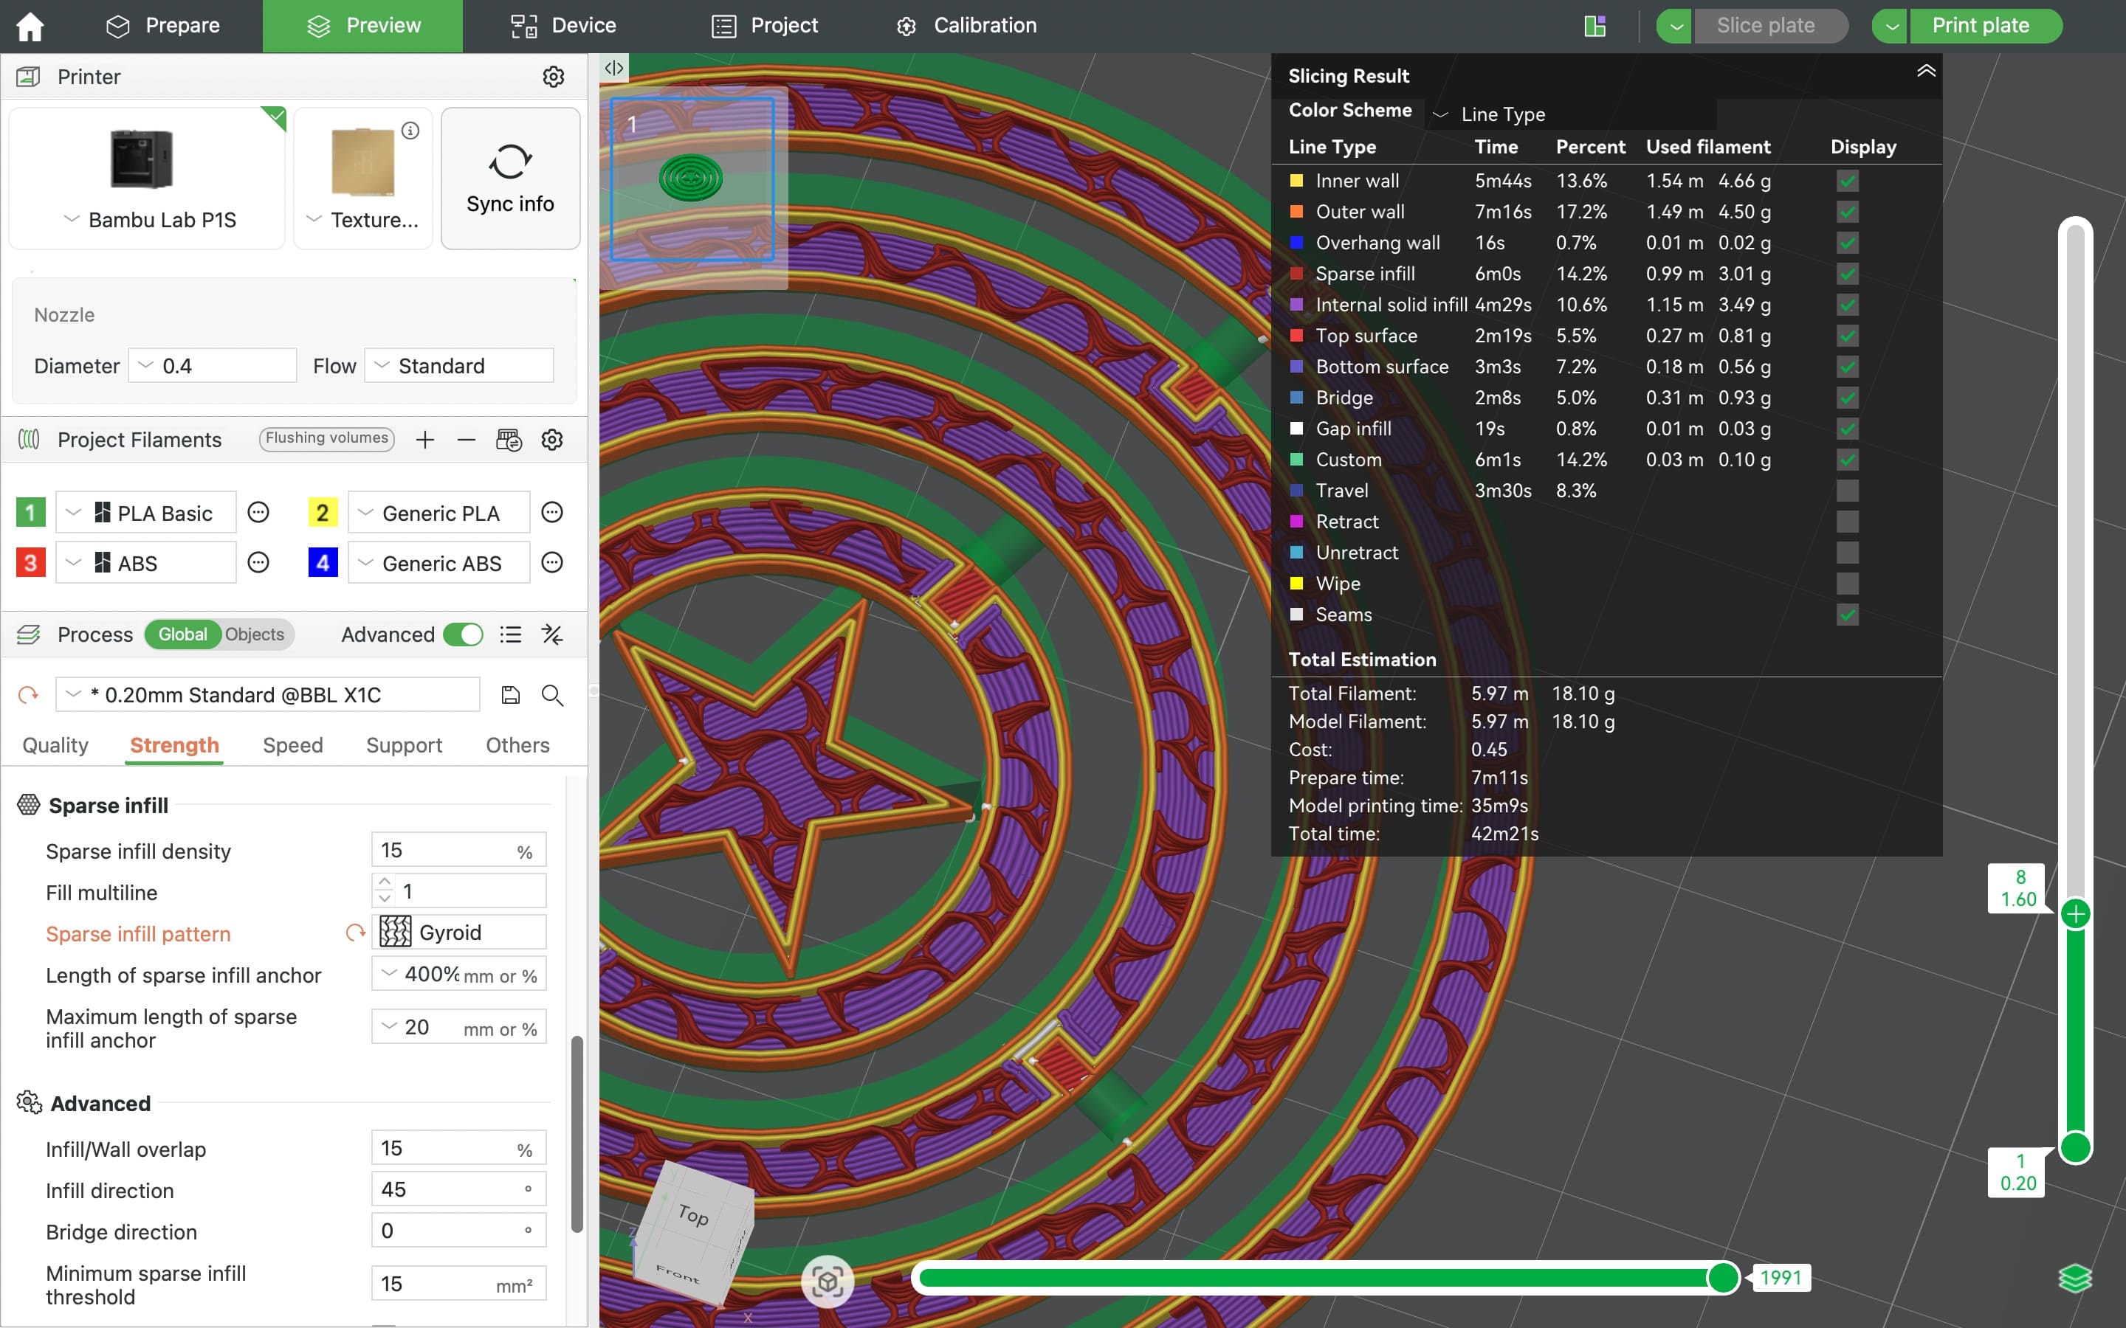Open Sparse infill pattern Gyroid dropdown
Viewport: 2126px width, 1328px height.
coord(458,932)
